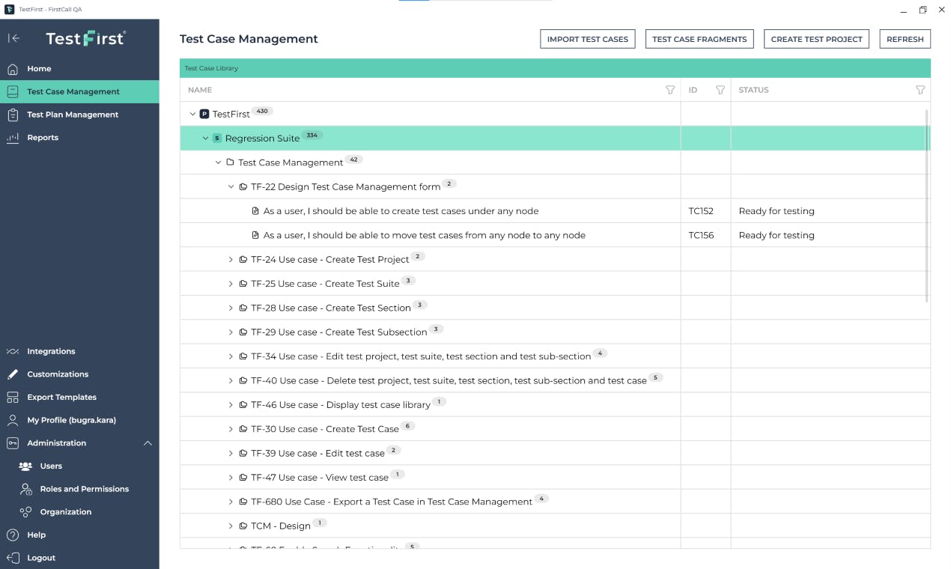The height and width of the screenshot is (569, 951).
Task: Click the section icon of TF-24 row
Action: [x=243, y=260]
